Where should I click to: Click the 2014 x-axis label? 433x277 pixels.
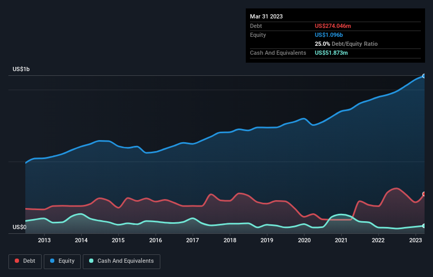tap(81, 240)
